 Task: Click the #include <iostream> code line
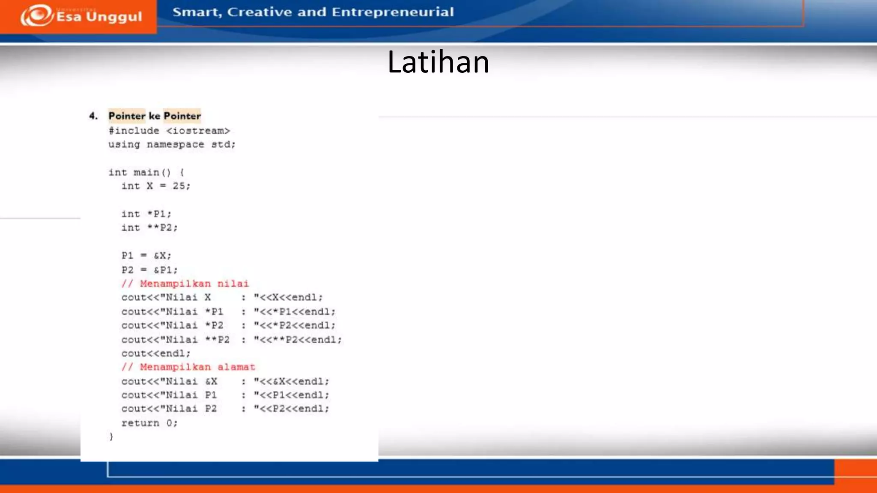pyautogui.click(x=169, y=131)
